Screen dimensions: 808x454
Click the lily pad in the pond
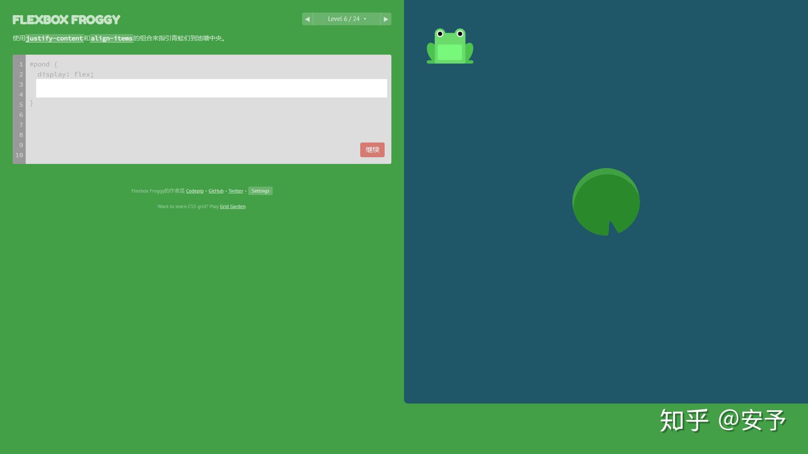(606, 202)
